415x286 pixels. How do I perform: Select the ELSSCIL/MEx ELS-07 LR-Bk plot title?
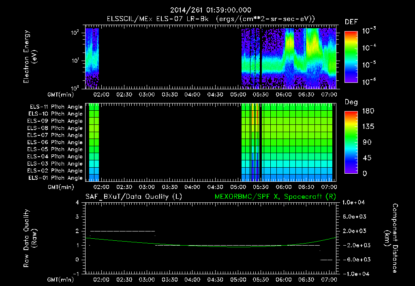(211, 19)
